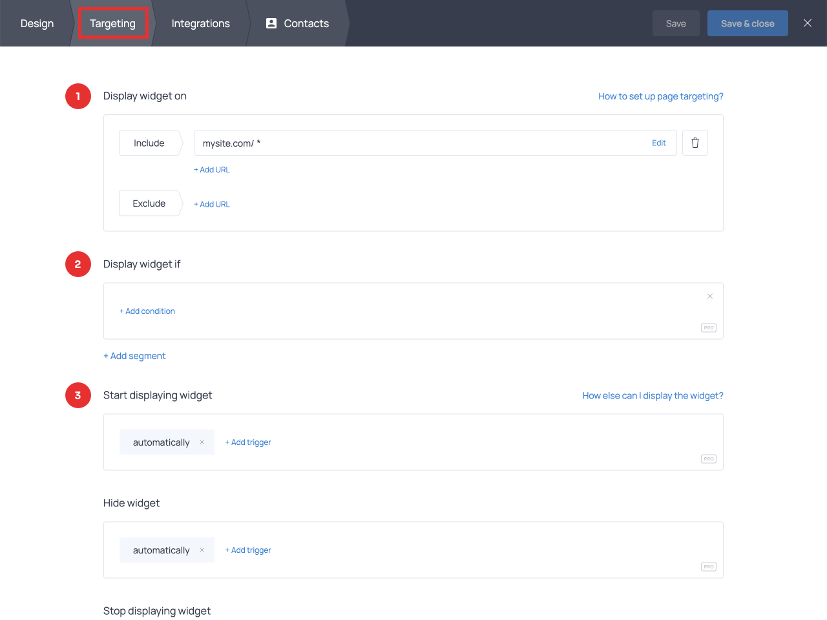Viewport: 827px width, 620px height.
Task: Delete the included mysite.com URL using trash icon
Action: pos(695,142)
